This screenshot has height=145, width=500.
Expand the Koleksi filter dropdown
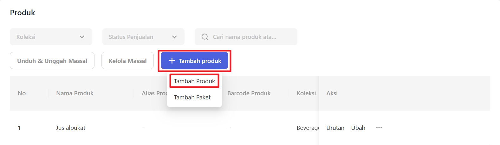pyautogui.click(x=51, y=37)
